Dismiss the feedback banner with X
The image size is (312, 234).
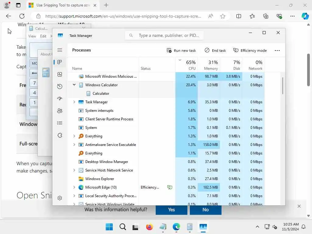click(299, 206)
